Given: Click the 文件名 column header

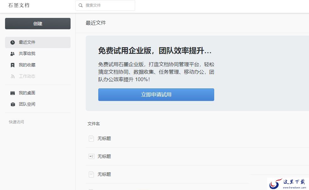Looking at the screenshot, I should [x=94, y=124].
